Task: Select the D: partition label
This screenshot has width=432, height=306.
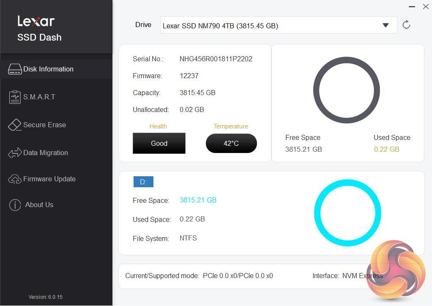Action: pyautogui.click(x=143, y=182)
